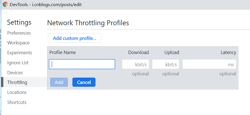The image size is (250, 115).
Task: Open the Experiments section
Action: 19,53
